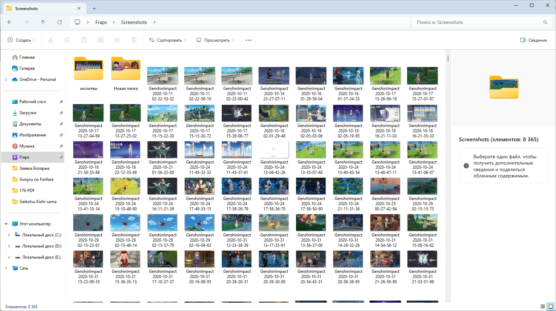Unpin Fraps using its pin icon
The height and width of the screenshot is (311, 556).
tap(61, 157)
